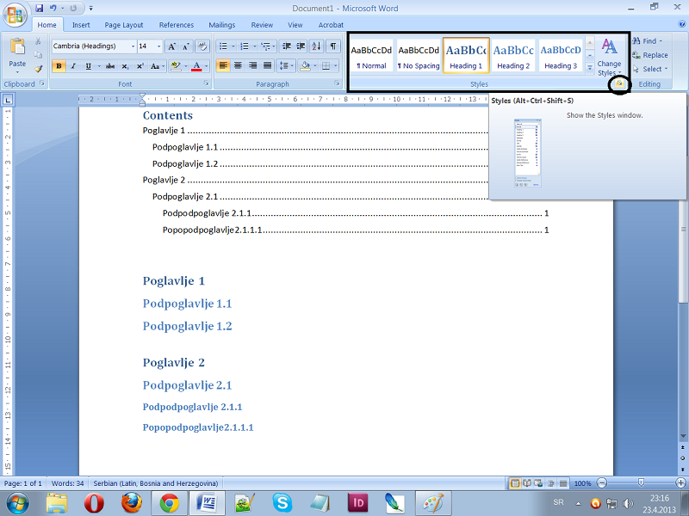Click the tab selector ruler button
This screenshot has width=689, height=516.
pos(8,100)
